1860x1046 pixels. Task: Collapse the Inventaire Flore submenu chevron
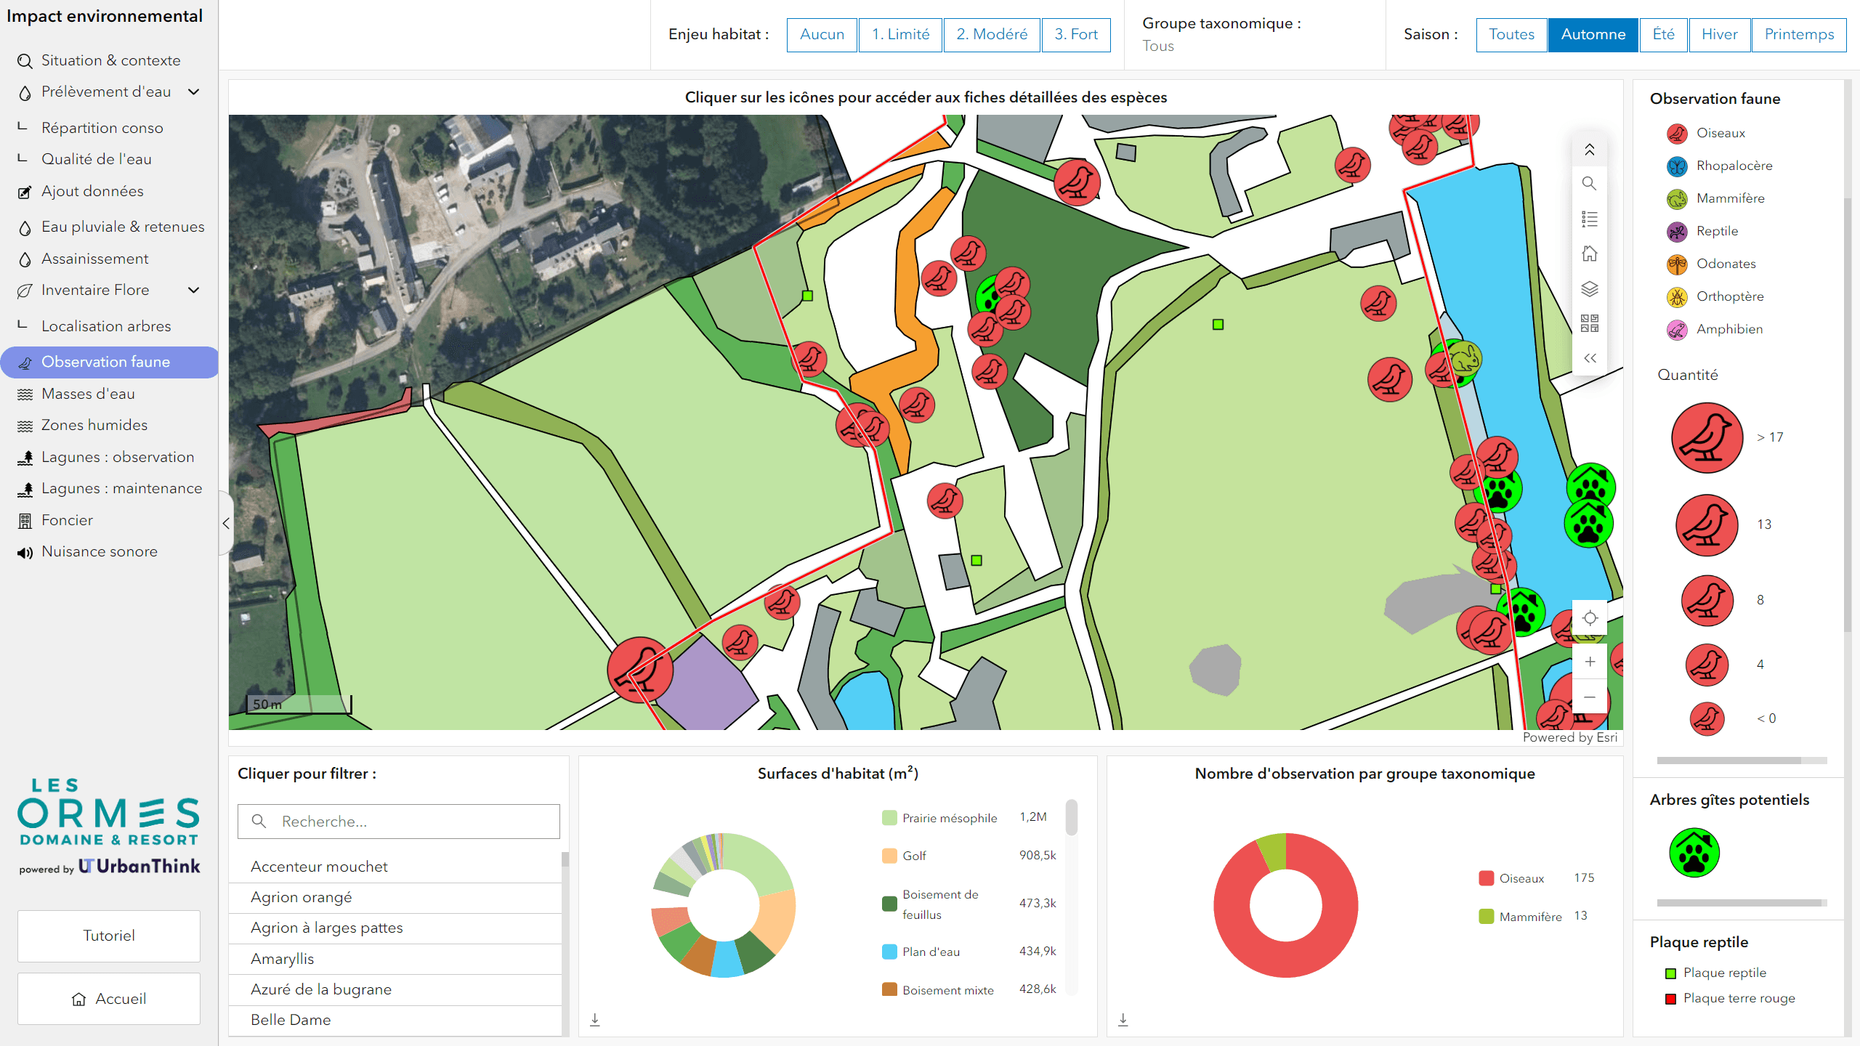pos(194,290)
